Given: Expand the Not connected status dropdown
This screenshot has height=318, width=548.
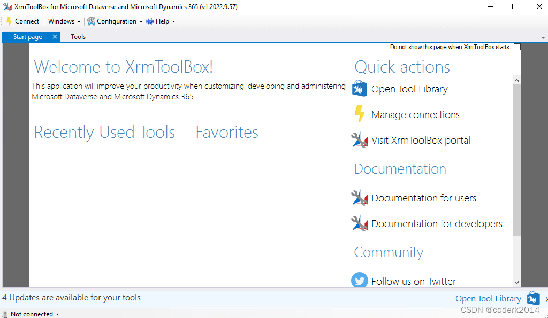Looking at the screenshot, I should 57,314.
